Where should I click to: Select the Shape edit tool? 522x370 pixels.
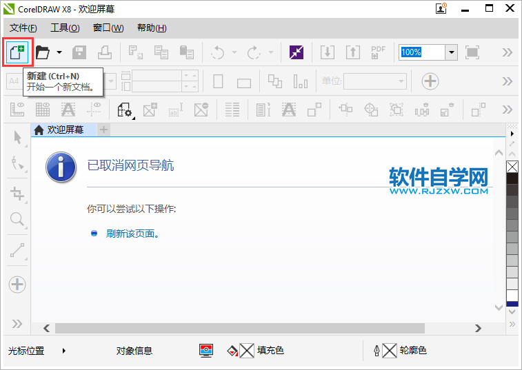[x=17, y=163]
